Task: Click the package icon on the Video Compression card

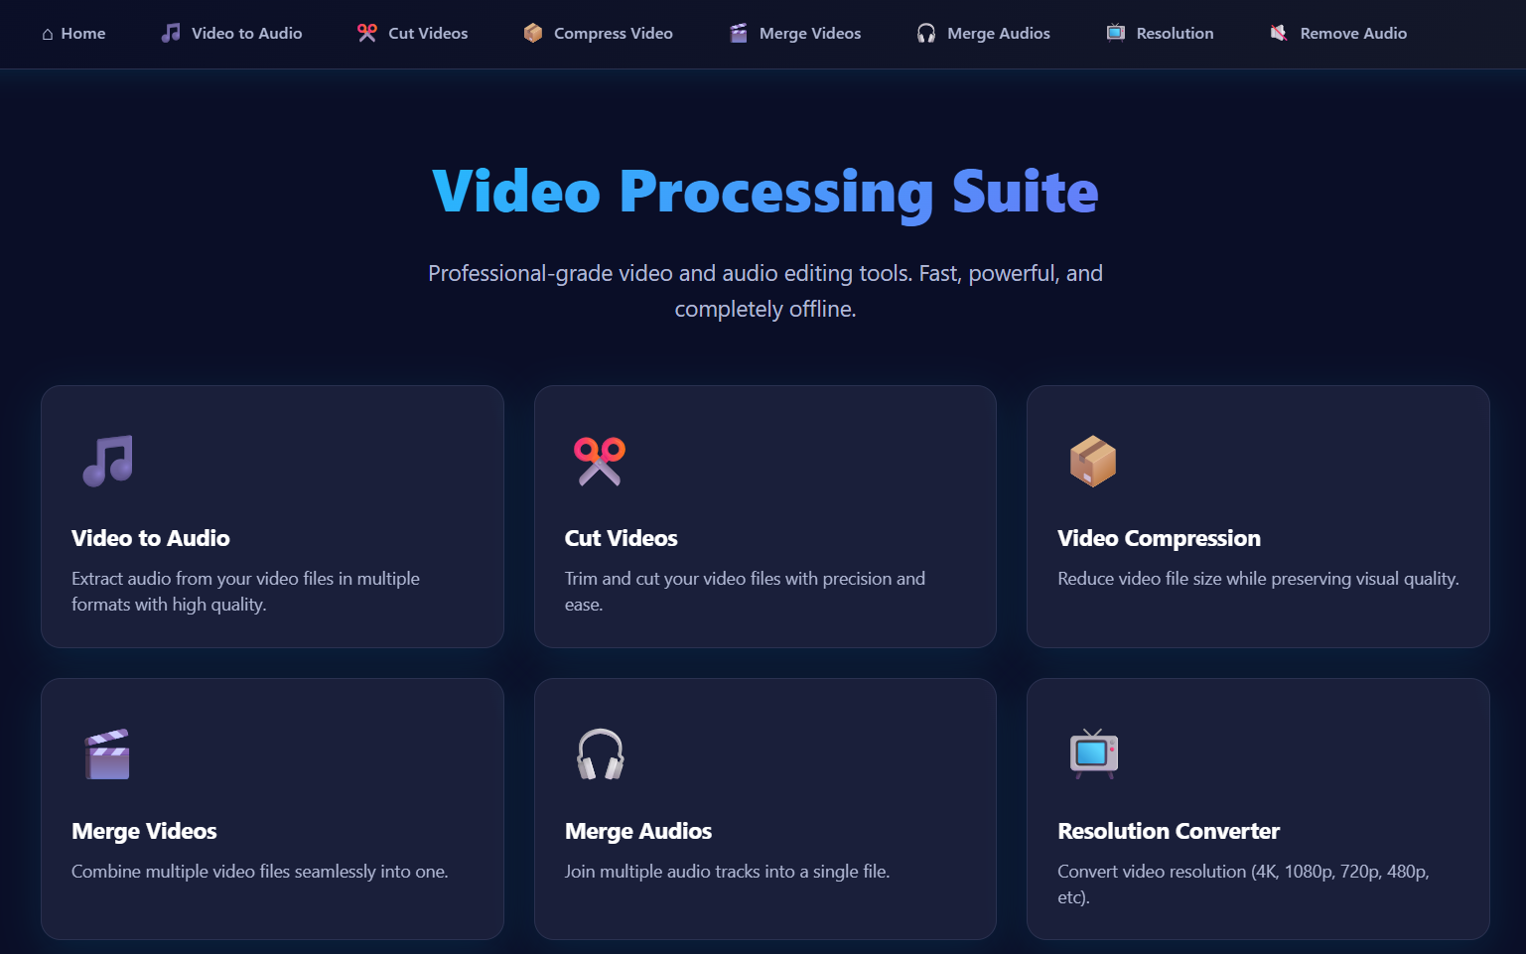Action: (1093, 461)
